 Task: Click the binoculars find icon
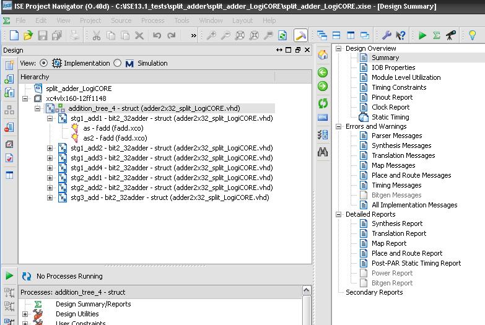coord(323,152)
